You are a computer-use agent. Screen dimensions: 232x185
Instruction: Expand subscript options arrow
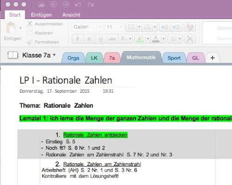tap(130, 38)
